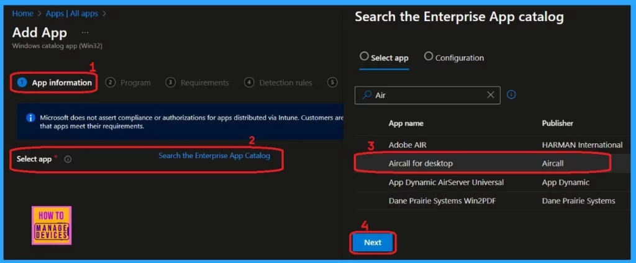This screenshot has height=263, width=636.
Task: Sort by the Publisher column header
Action: point(557,123)
